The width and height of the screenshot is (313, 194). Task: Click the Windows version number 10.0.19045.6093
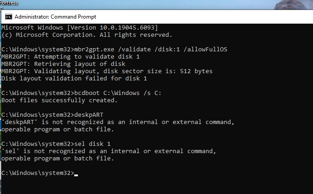127,27
